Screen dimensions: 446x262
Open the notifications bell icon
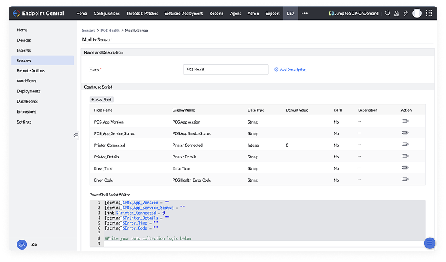point(396,13)
